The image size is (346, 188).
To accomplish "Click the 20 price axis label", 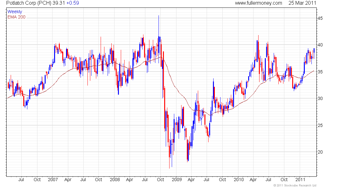I will pyautogui.click(x=320, y=152).
